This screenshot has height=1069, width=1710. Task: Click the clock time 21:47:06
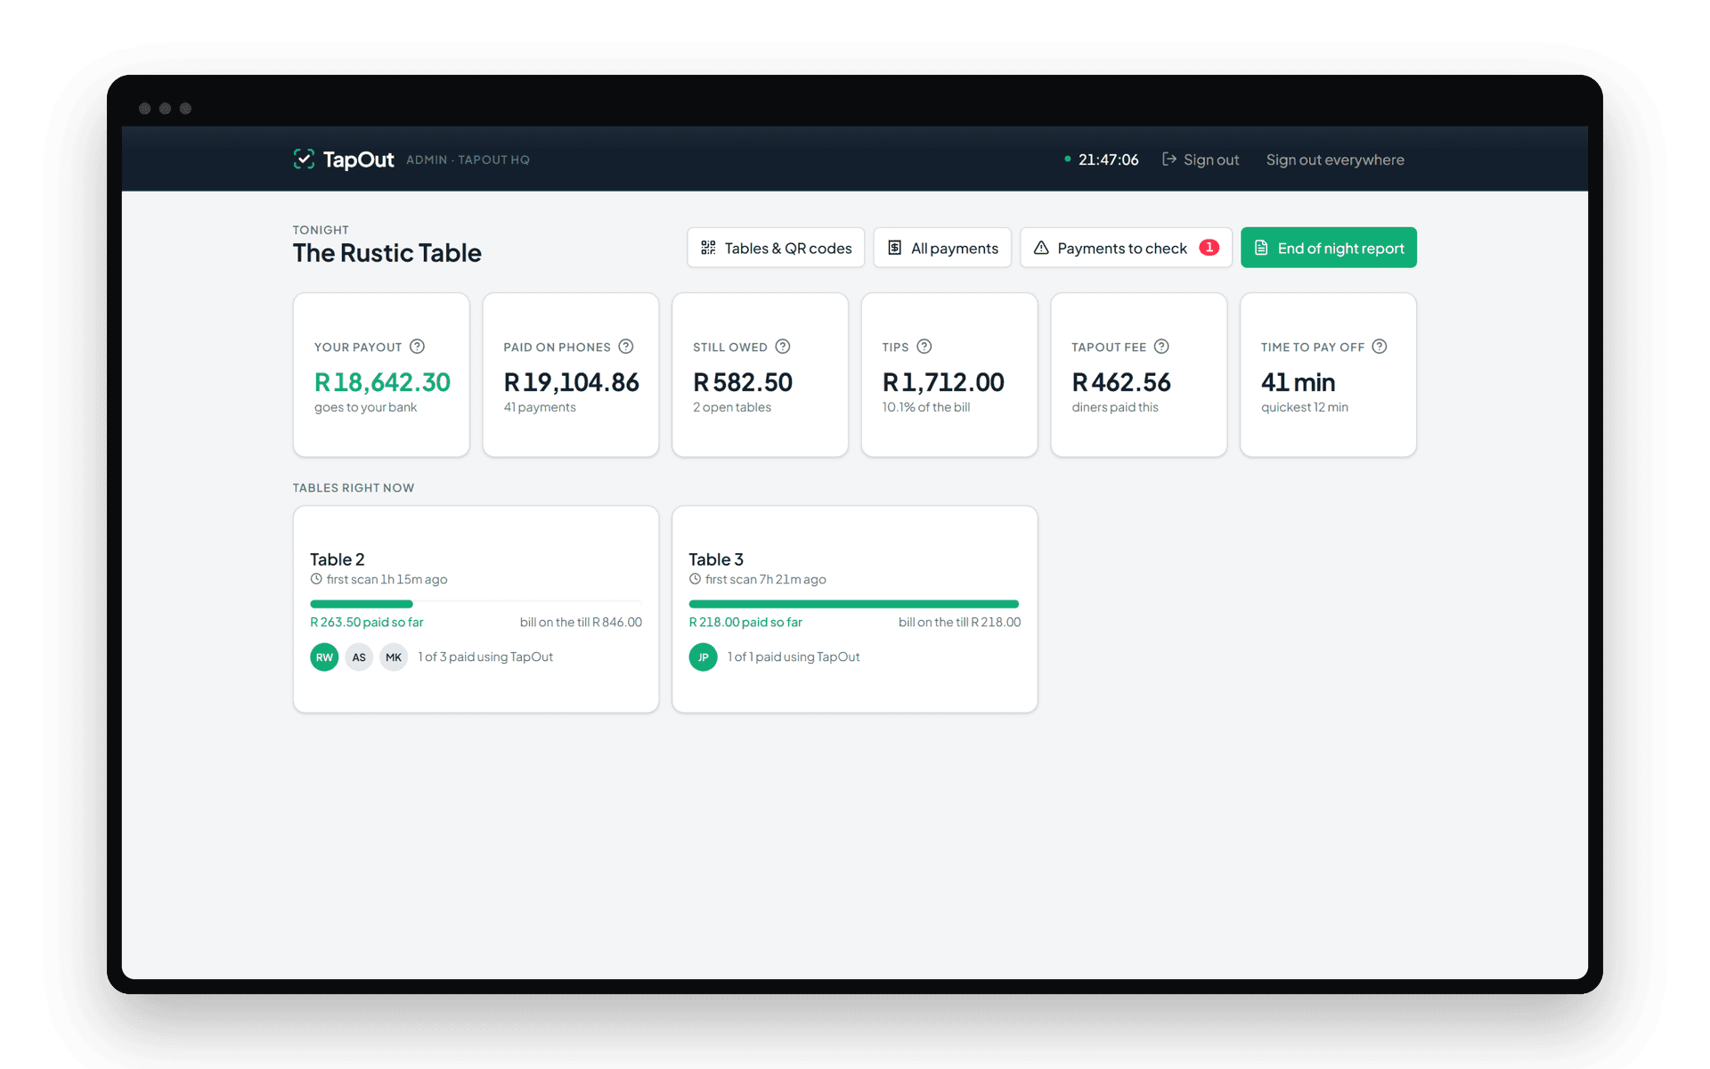(1108, 159)
